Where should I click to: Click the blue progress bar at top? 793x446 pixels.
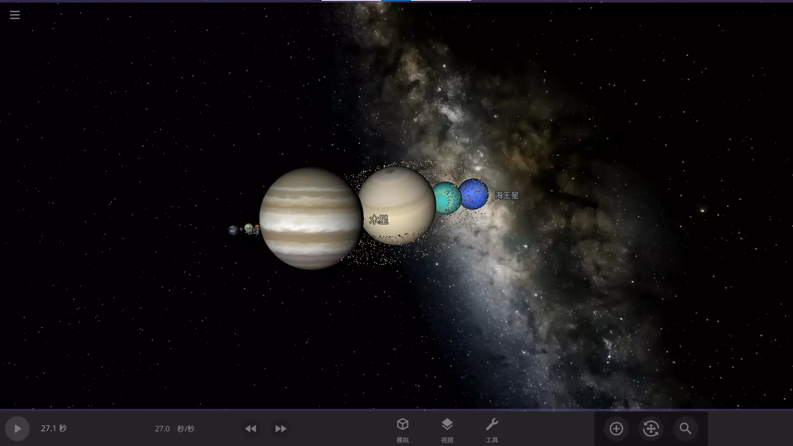(x=396, y=1)
